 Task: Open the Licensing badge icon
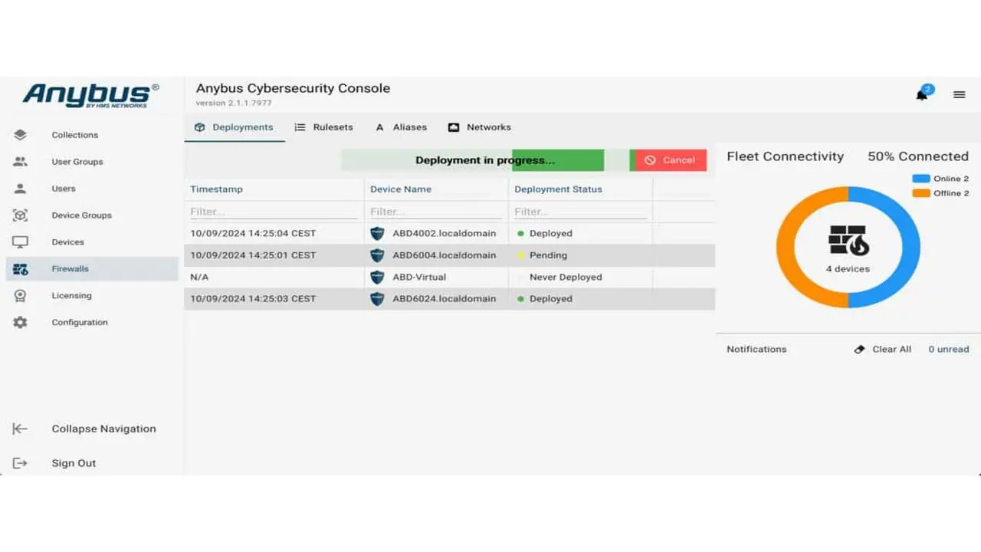21,296
